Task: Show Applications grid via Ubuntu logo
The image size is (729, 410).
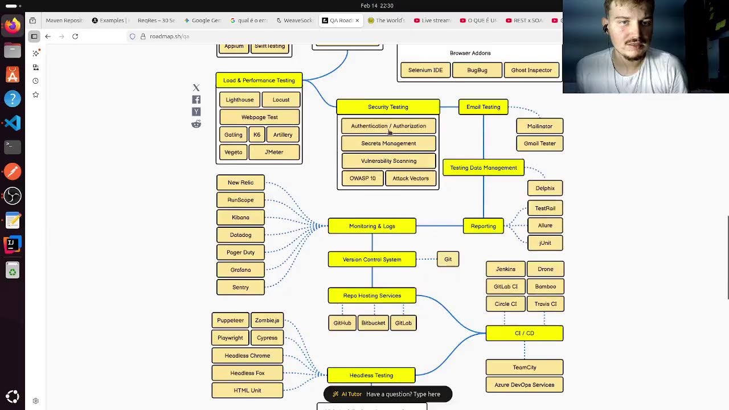Action: 13,396
